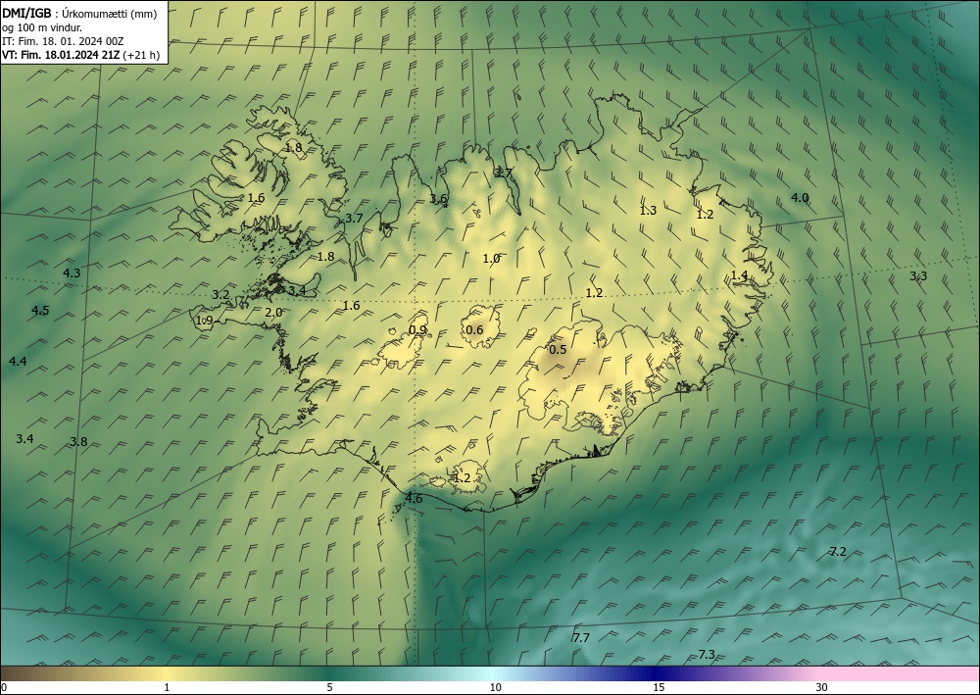Click the map value '3.6' on the north coast
980x695 pixels.
tap(439, 199)
